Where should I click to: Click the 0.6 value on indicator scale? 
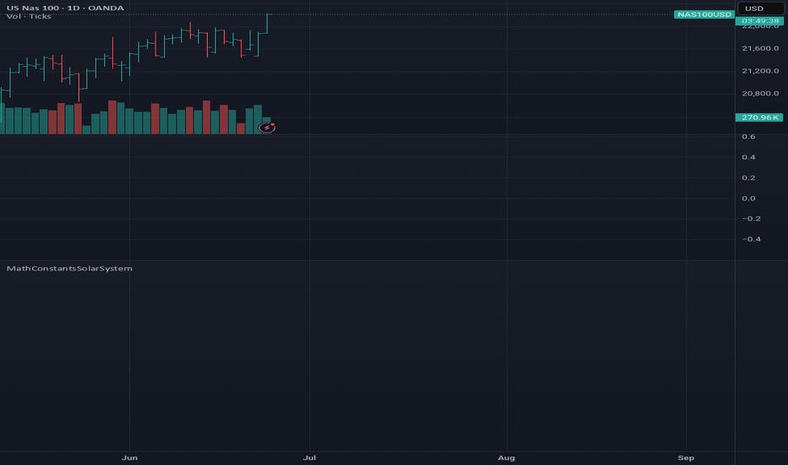pyautogui.click(x=748, y=137)
